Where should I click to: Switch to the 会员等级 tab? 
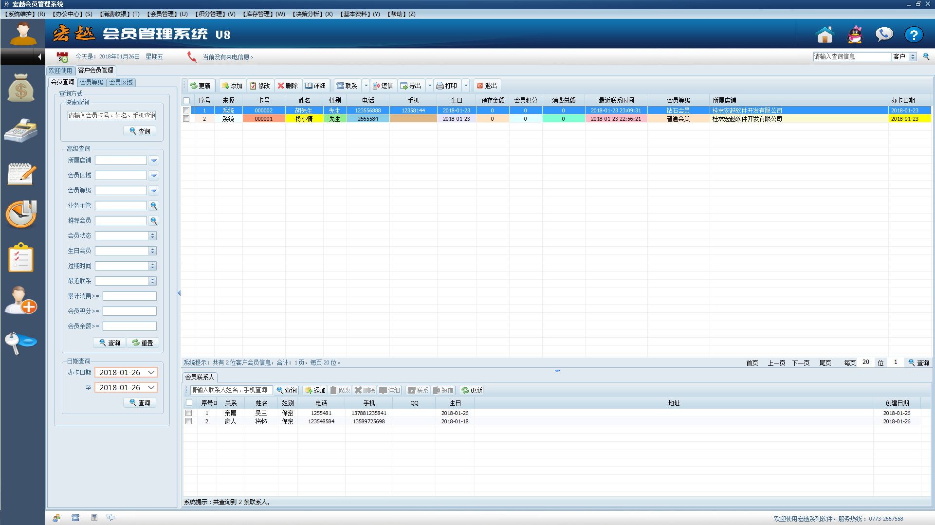pos(92,82)
